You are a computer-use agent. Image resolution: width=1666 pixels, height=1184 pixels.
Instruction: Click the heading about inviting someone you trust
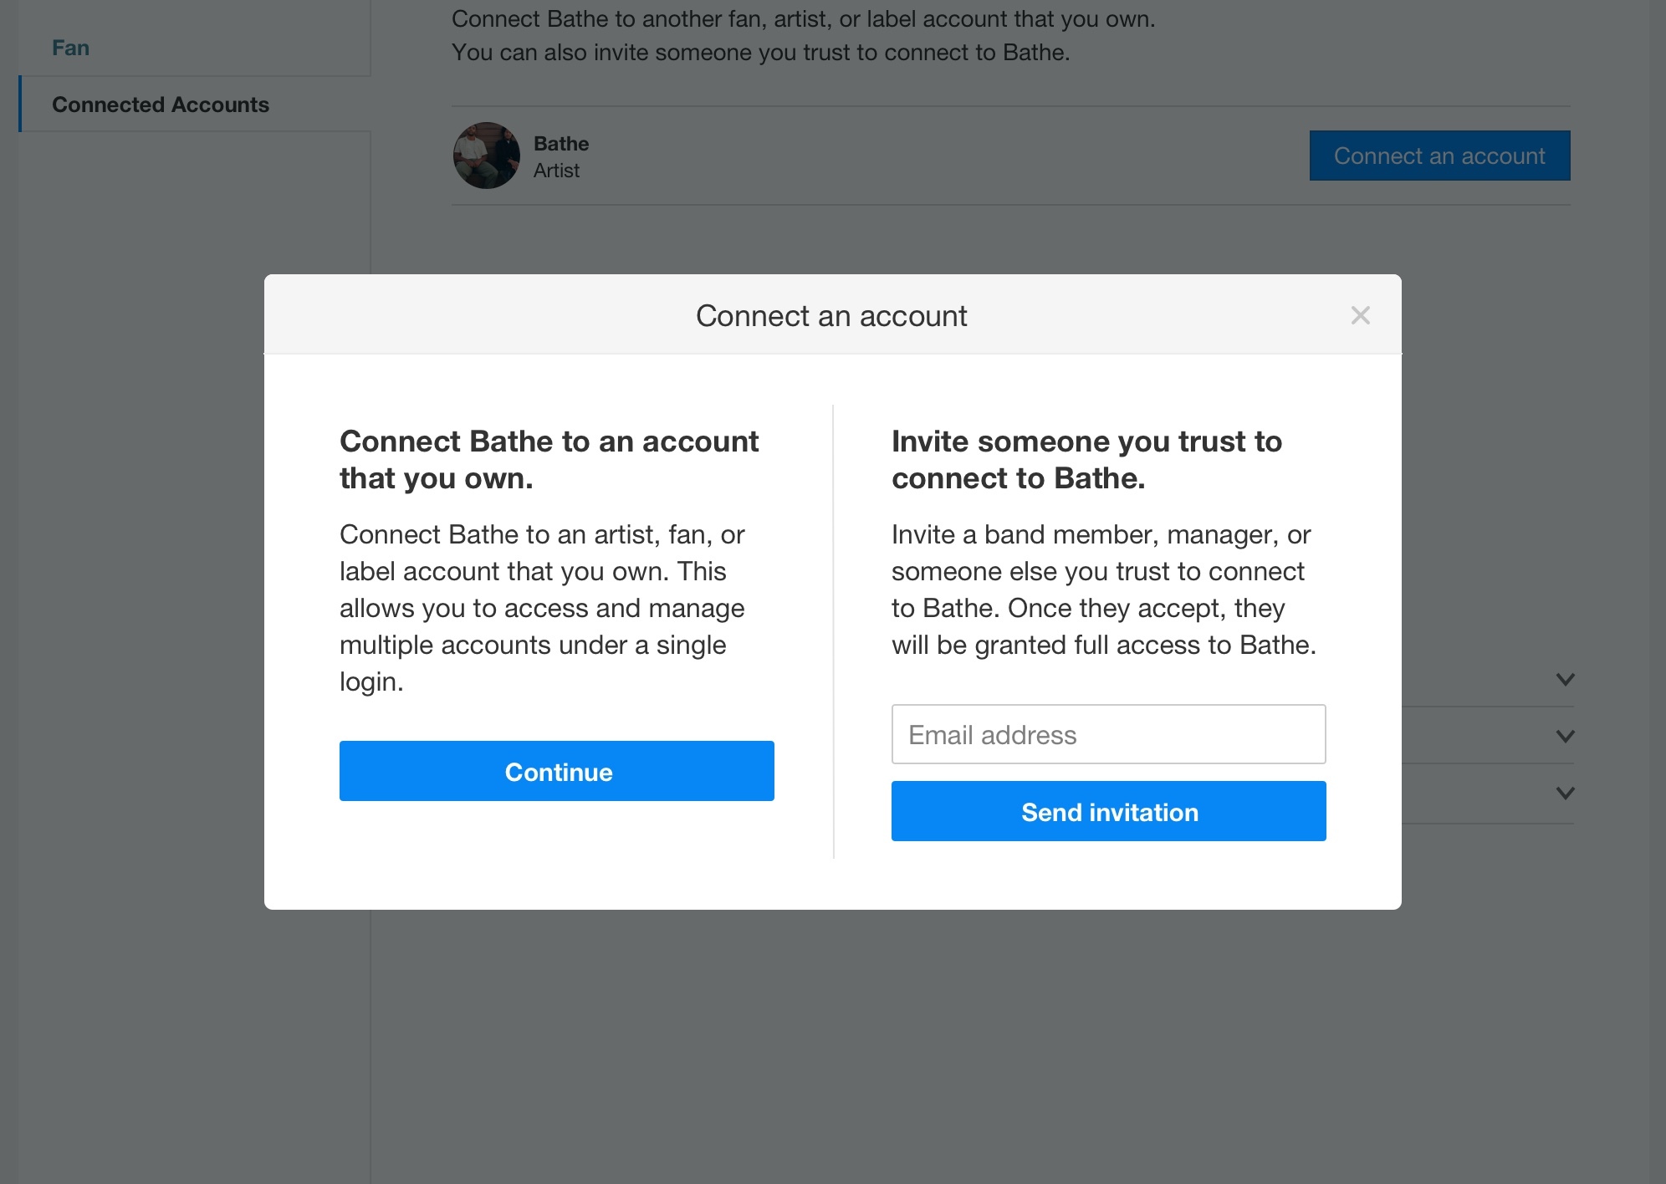coord(1086,459)
